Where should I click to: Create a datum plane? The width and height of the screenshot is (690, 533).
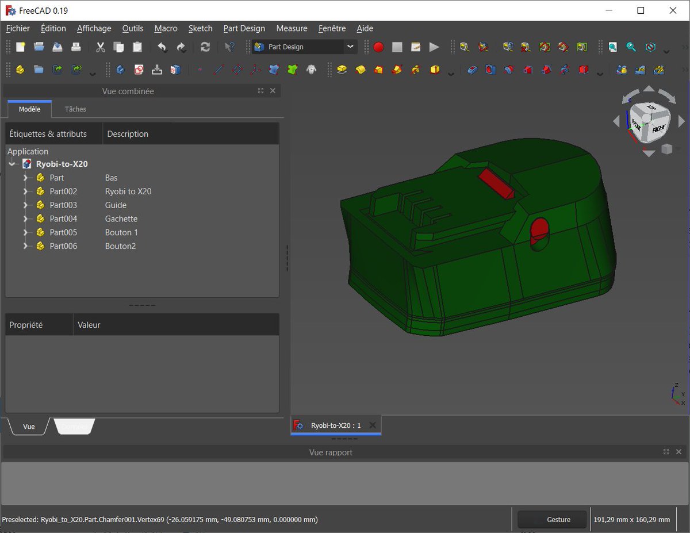coord(237,70)
